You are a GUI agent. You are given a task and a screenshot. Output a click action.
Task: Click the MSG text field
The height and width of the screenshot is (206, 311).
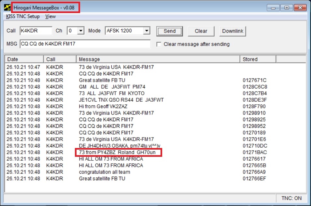85,44
